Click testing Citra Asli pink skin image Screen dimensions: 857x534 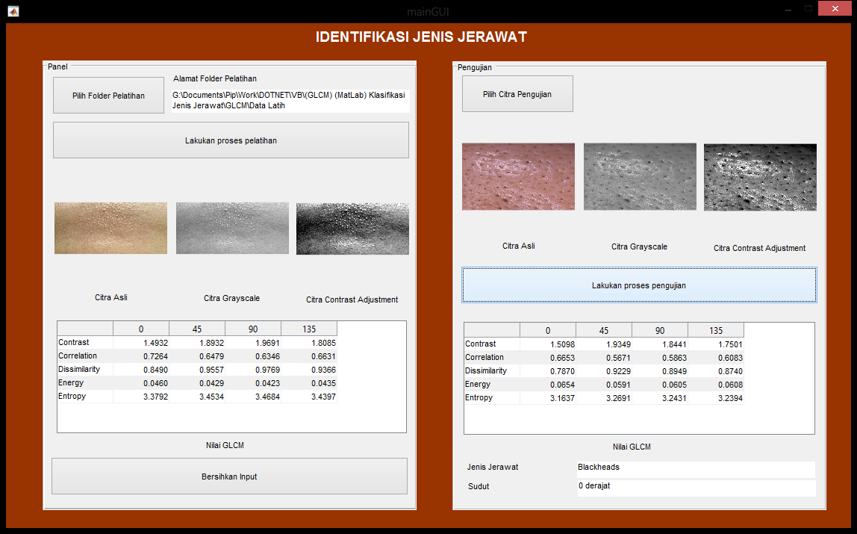[518, 176]
